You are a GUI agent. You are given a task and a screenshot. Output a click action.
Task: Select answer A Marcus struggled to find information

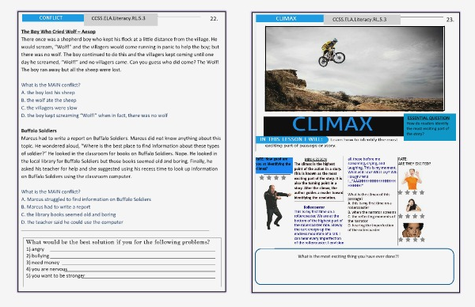[86, 199]
